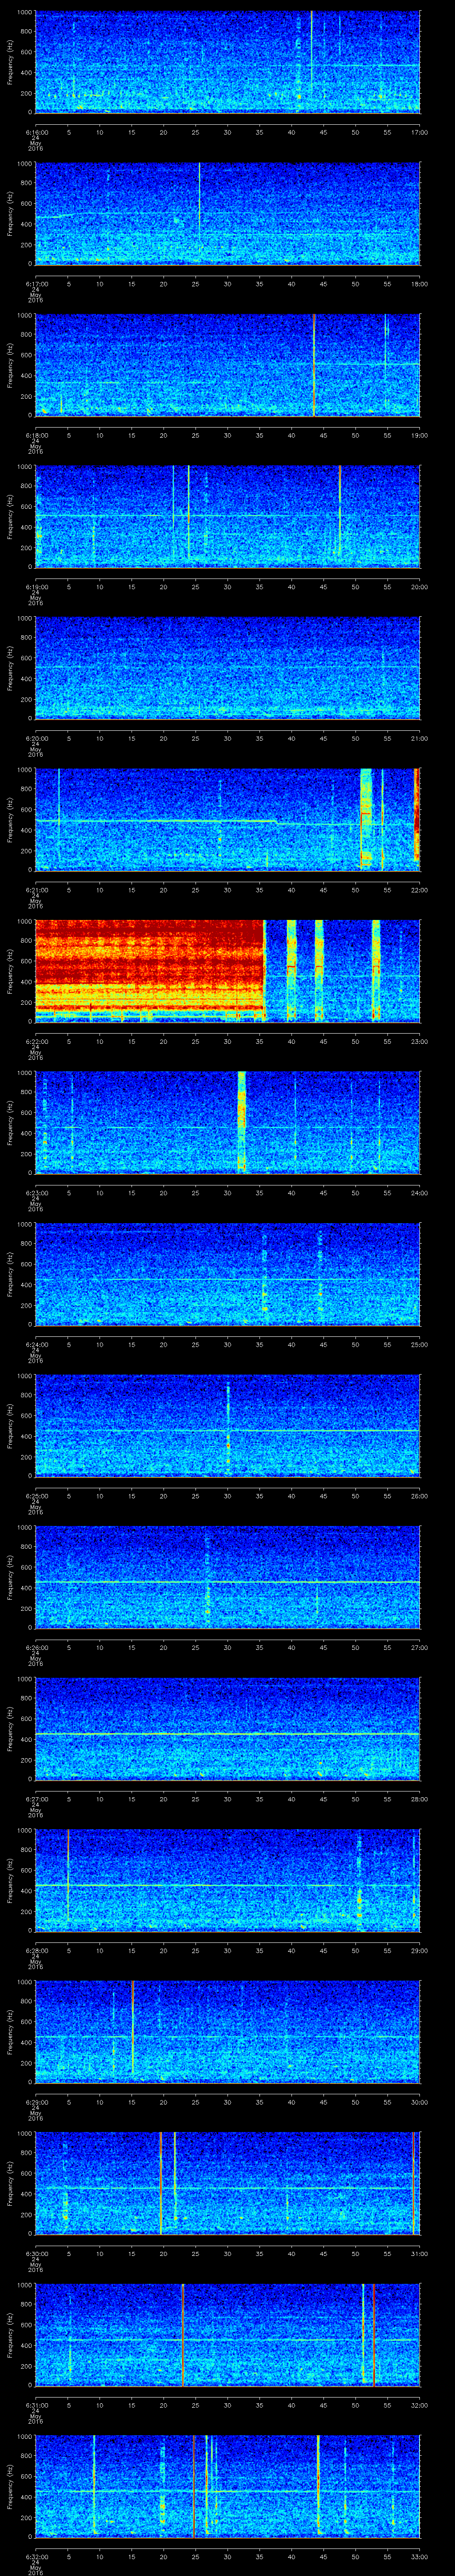Viewport: 455px width, 2576px height.
Task: View the spectrogram panel starting at 6:21:00
Action: [x=228, y=819]
